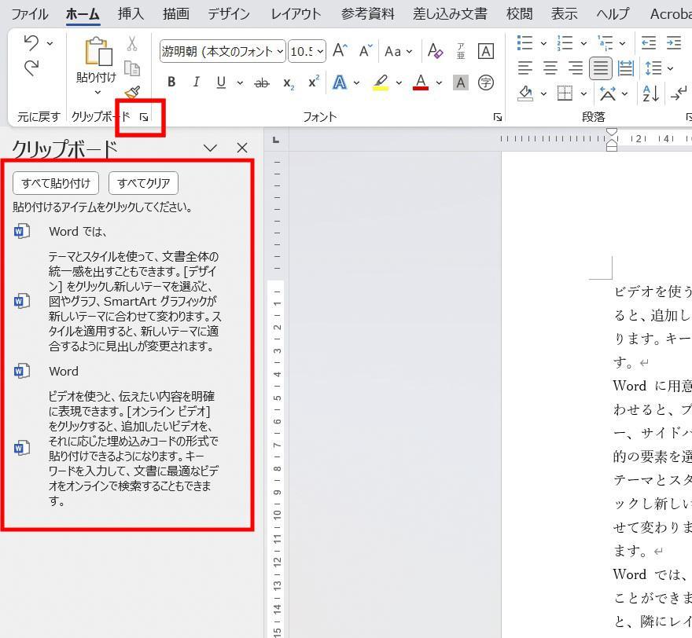This screenshot has height=638, width=692.
Task: Switch to the レイアウト tab
Action: [296, 14]
